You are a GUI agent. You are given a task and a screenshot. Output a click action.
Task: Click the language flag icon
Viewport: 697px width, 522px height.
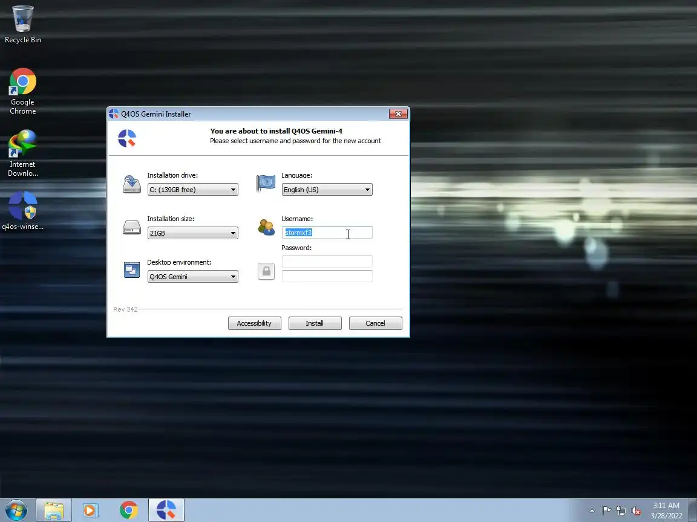pyautogui.click(x=266, y=183)
